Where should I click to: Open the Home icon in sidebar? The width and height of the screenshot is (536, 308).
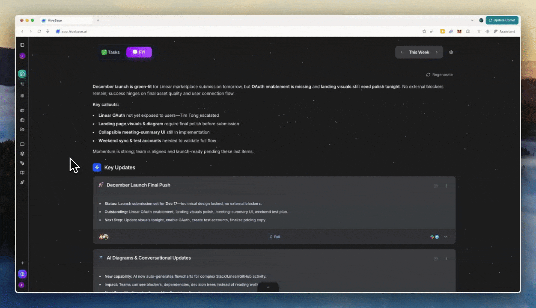(x=22, y=74)
